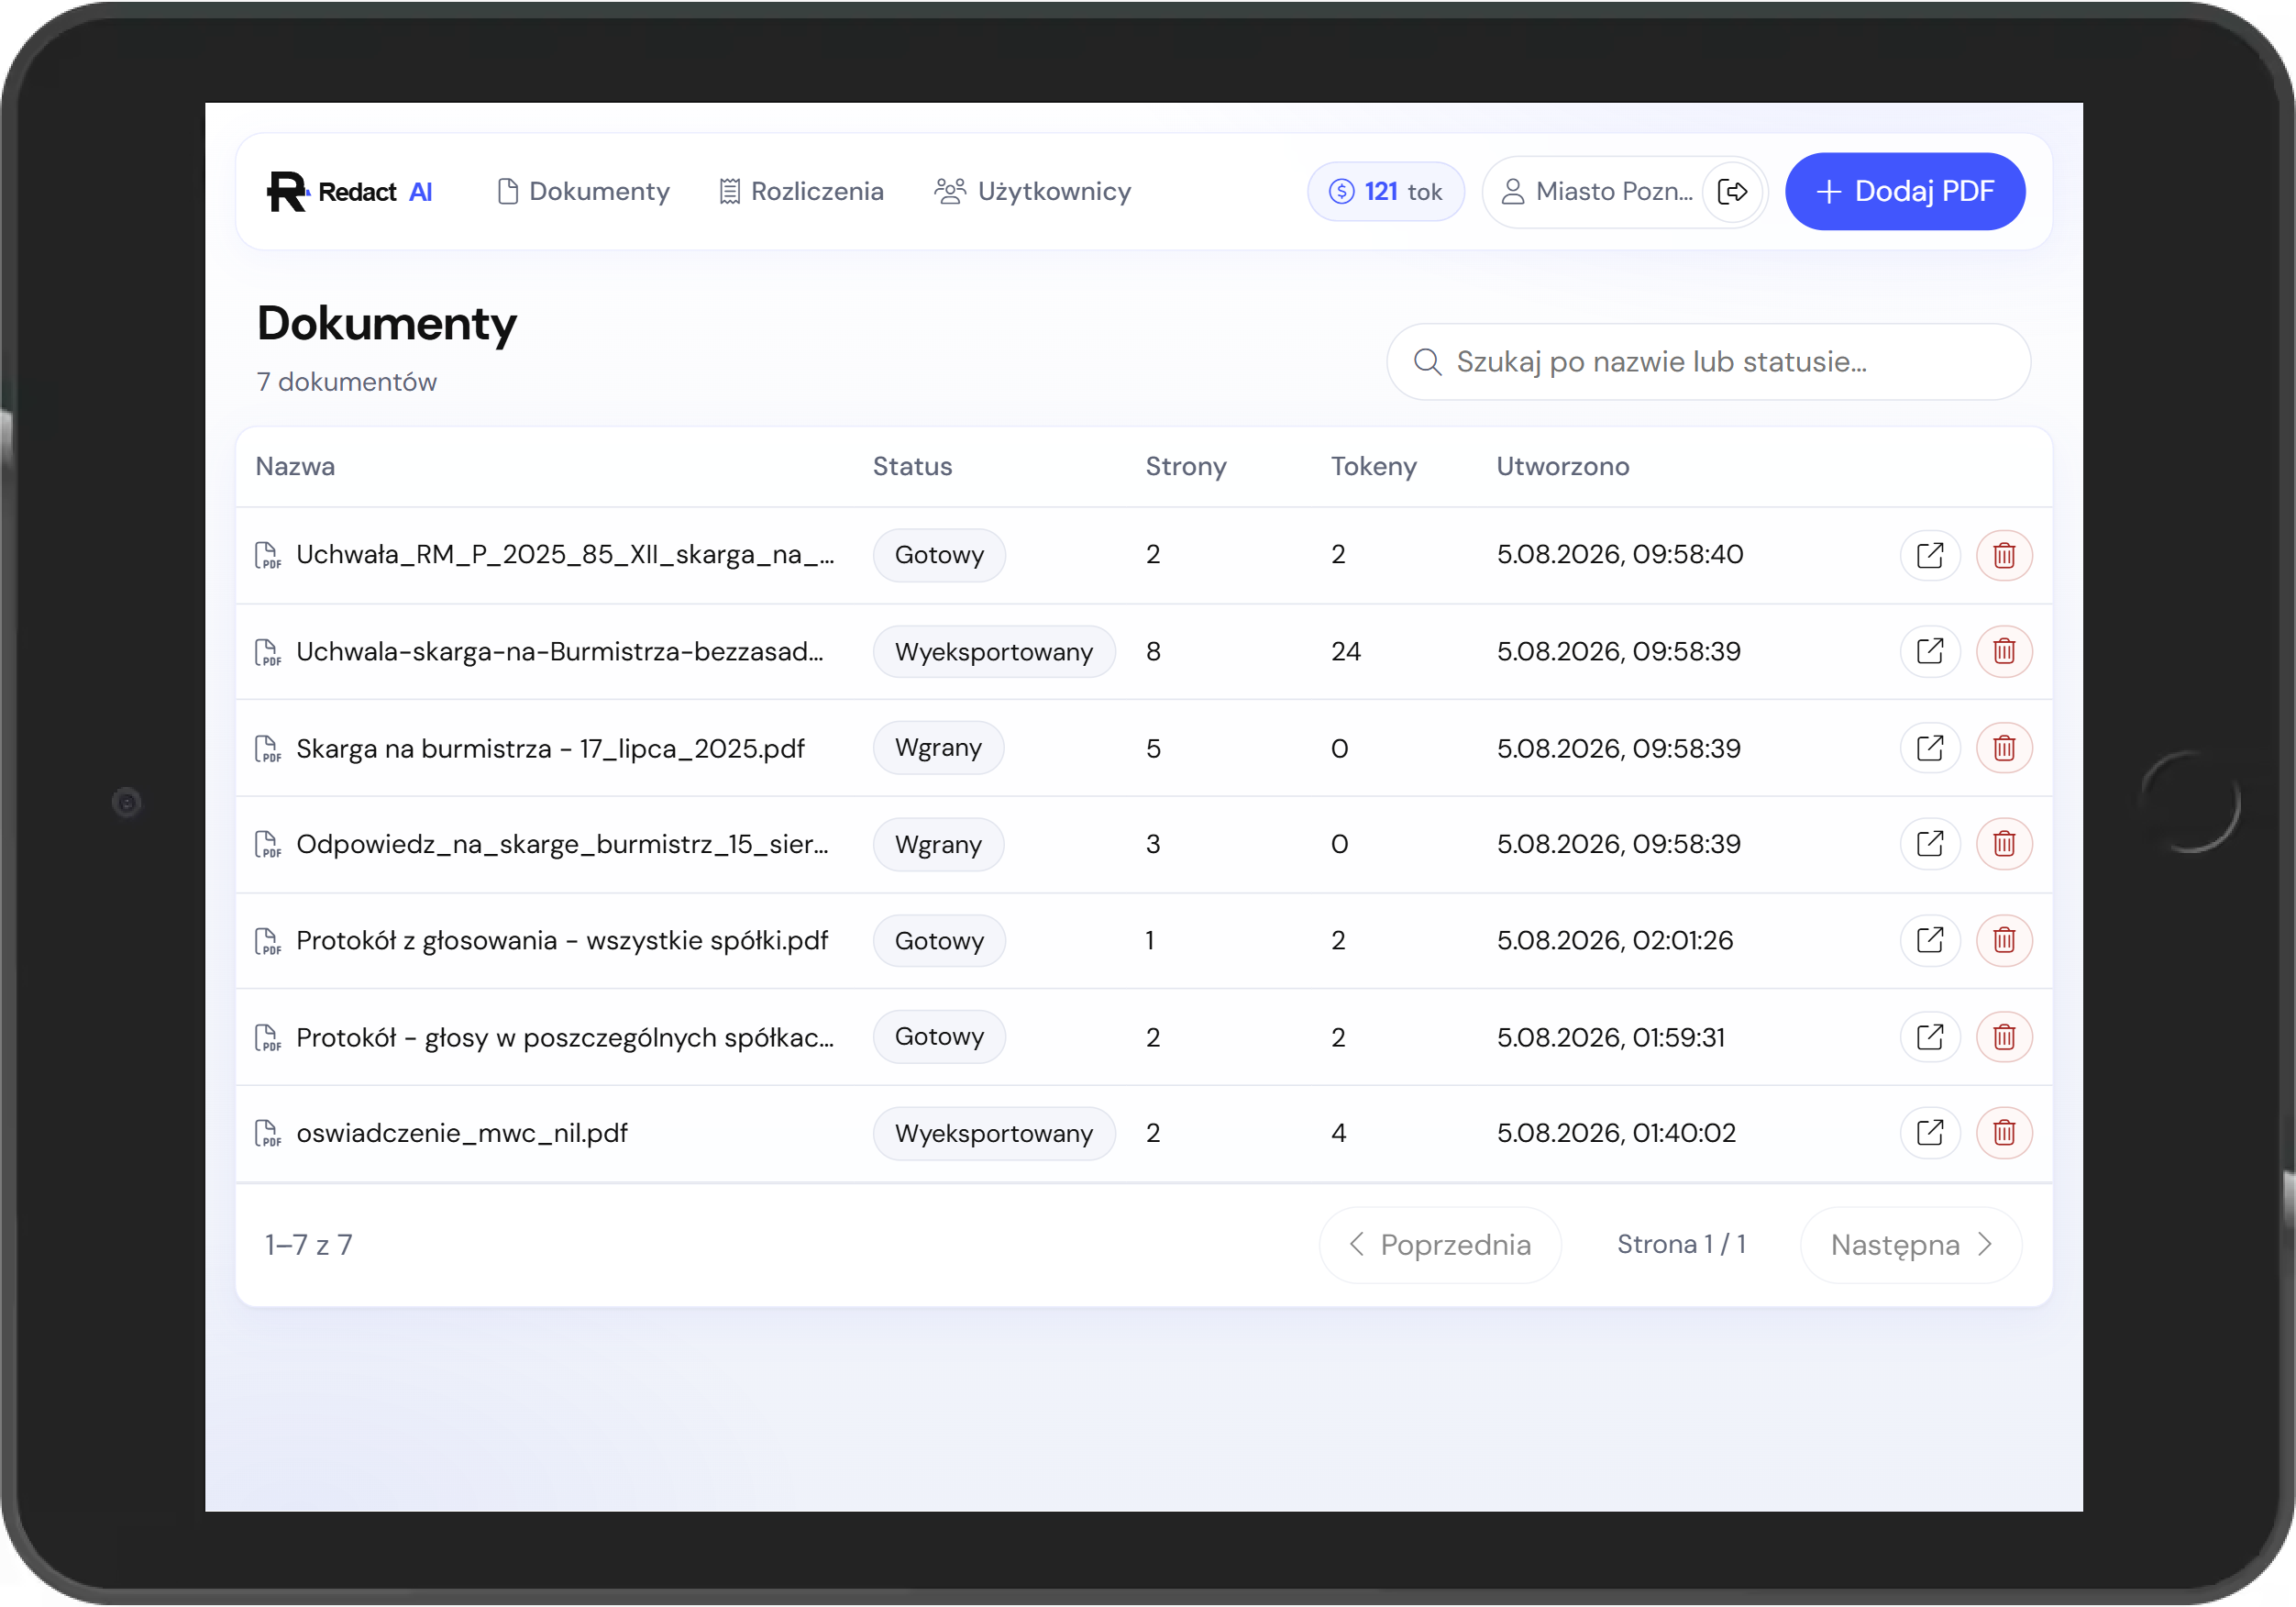Open the Miasto Pozn... user profile

tap(1597, 191)
